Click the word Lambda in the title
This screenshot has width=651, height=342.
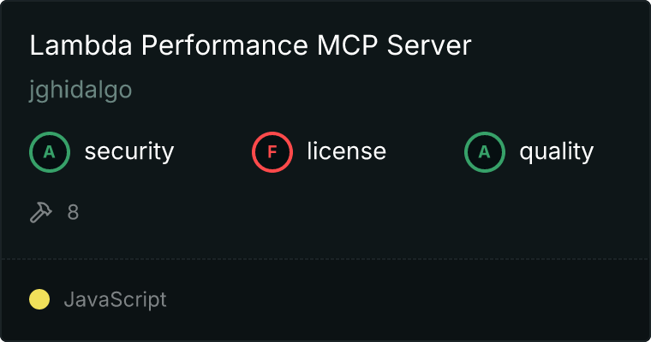point(81,45)
